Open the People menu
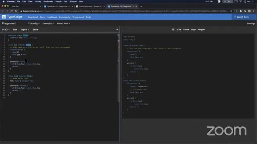 tap(58, 2)
